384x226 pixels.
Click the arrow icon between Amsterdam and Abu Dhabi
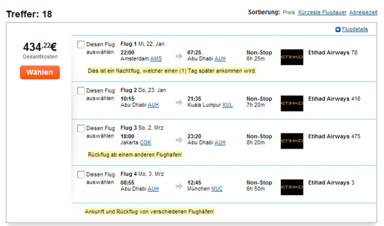179,56
